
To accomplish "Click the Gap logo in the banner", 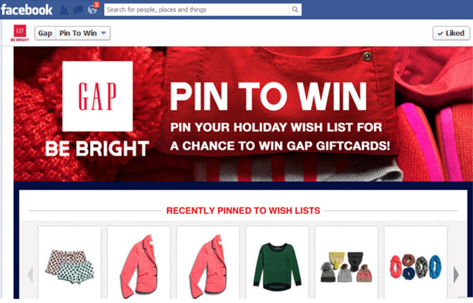I will point(97,97).
